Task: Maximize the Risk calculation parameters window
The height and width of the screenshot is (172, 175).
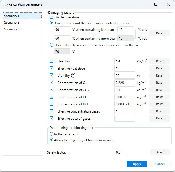Action: [156, 4]
